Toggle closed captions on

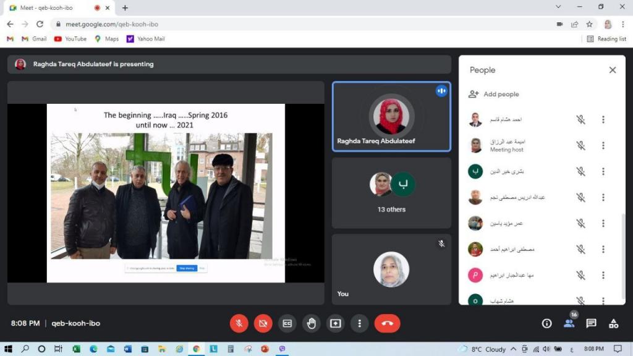click(x=287, y=323)
